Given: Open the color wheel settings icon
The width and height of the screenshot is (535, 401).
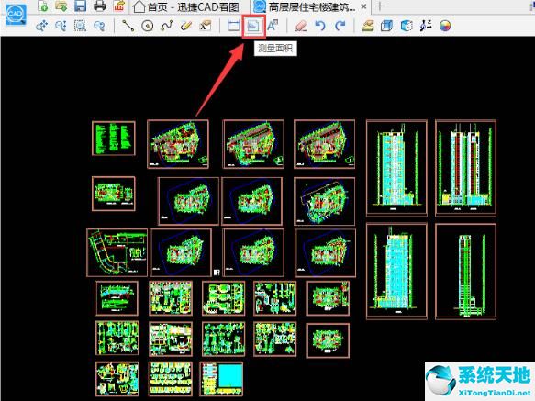Looking at the screenshot, I should click(445, 26).
